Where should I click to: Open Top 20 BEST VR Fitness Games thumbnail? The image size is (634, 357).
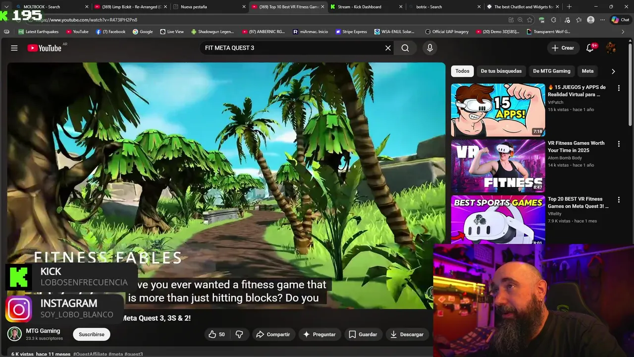tap(498, 220)
